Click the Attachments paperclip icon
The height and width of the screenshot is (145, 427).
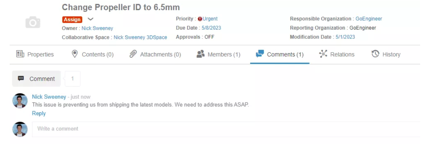tap(133, 54)
